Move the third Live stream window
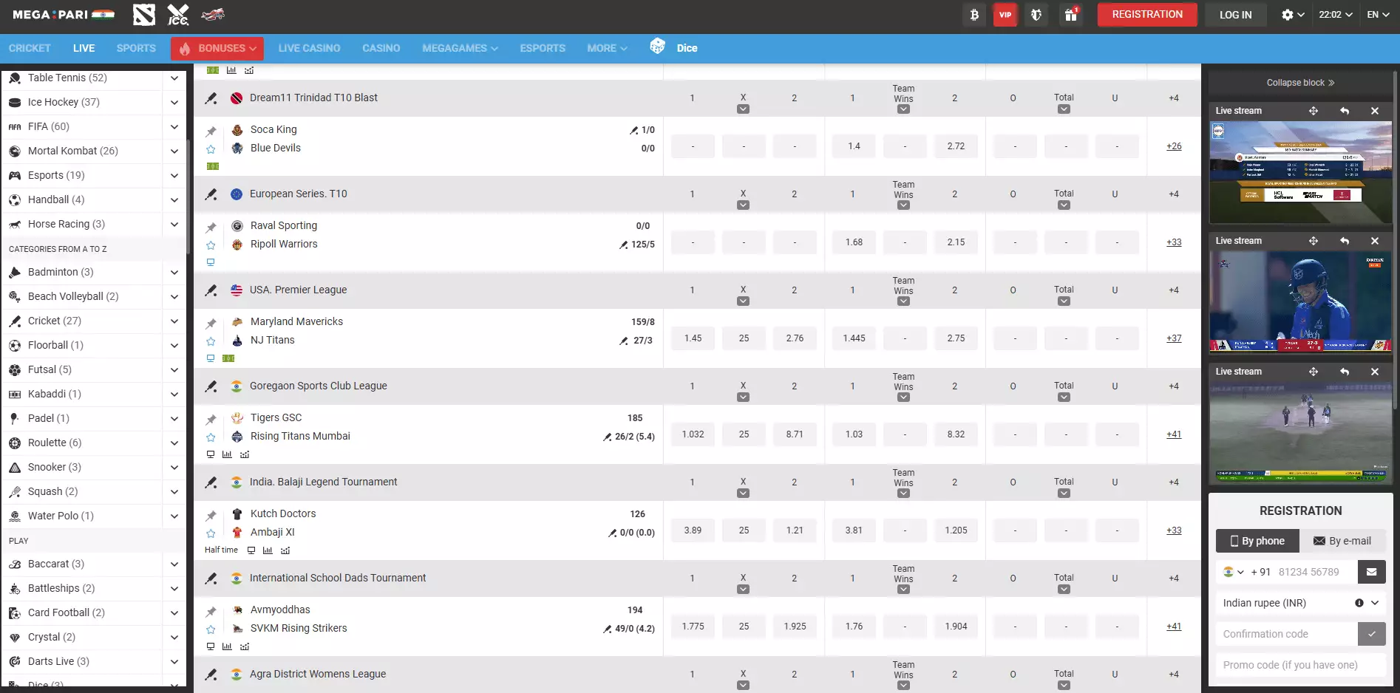This screenshot has width=1400, height=693. coord(1314,372)
